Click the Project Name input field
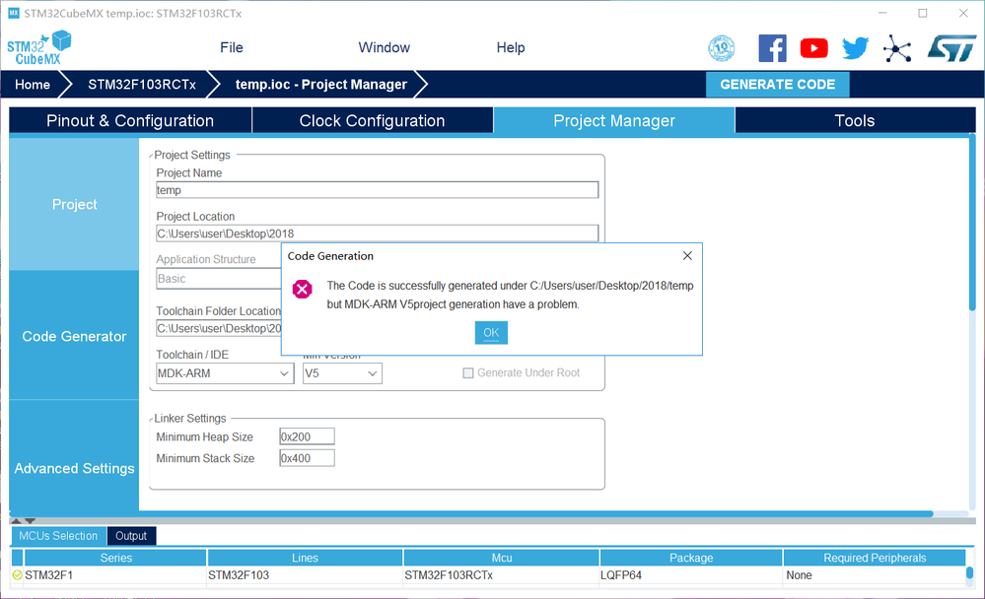Screen dimensions: 985x599 377,189
